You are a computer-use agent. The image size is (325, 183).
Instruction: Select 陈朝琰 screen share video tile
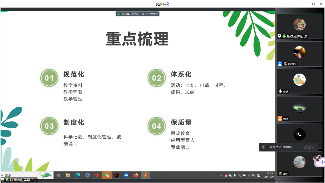tap(300, 26)
